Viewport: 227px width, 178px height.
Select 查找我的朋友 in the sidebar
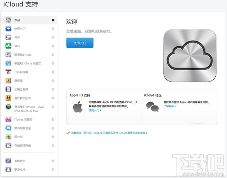point(23,98)
